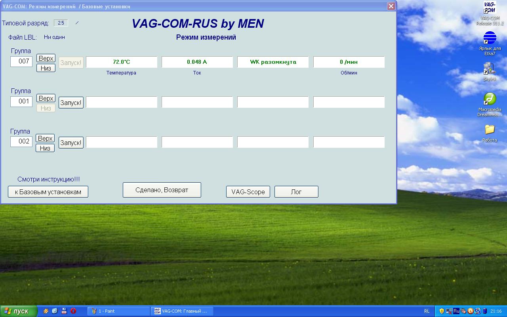
Task: Click the yellow security shield tray icon
Action: tap(442, 311)
